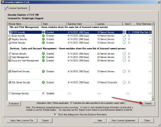The height and width of the screenshot is (127, 161).
Task: Click the green check for Registry Security
Action: tap(43, 39)
